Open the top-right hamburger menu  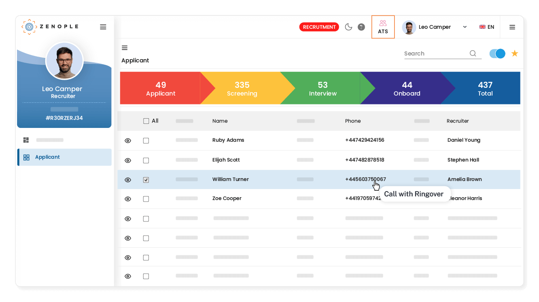512,27
